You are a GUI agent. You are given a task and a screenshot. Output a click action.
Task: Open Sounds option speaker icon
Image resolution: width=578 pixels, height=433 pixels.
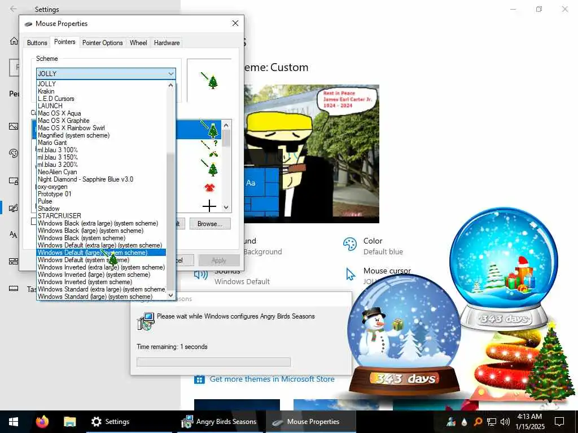(202, 275)
